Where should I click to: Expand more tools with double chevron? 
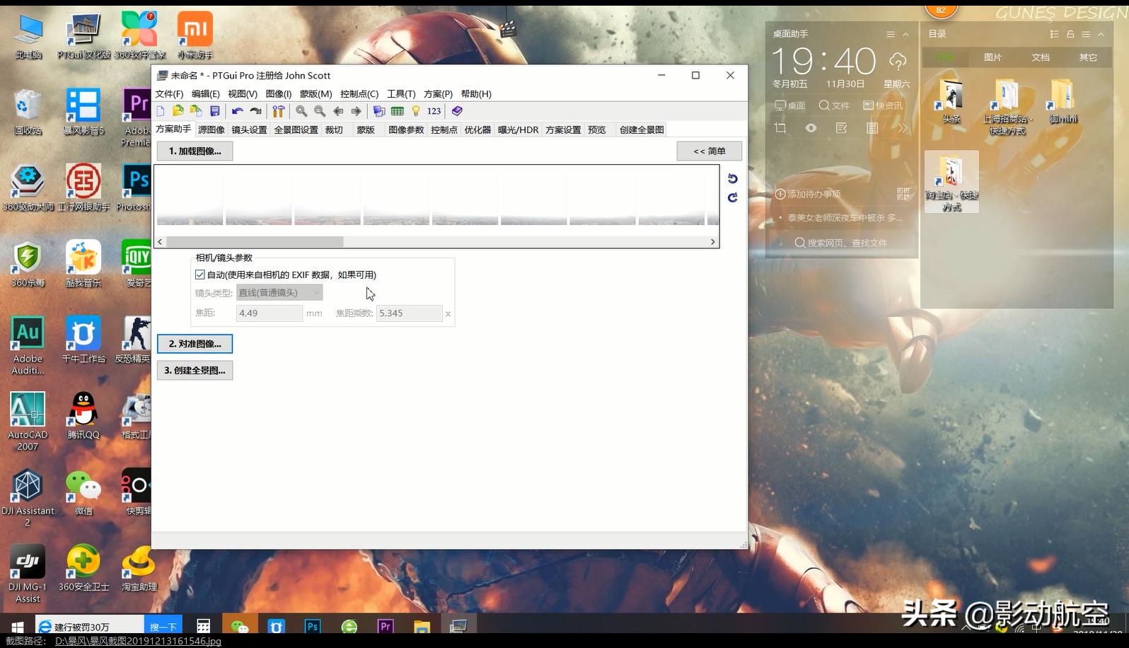click(x=903, y=128)
